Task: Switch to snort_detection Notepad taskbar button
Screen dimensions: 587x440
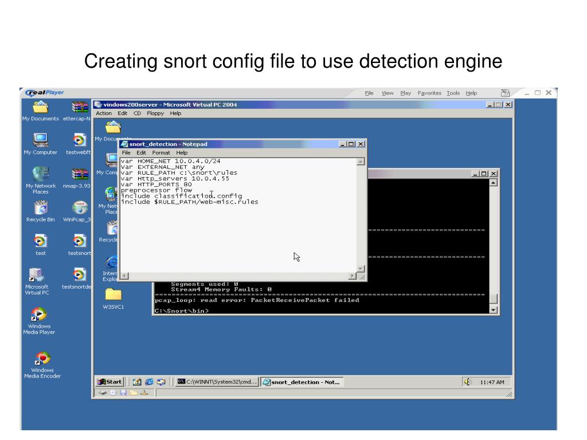Action: 302,382
